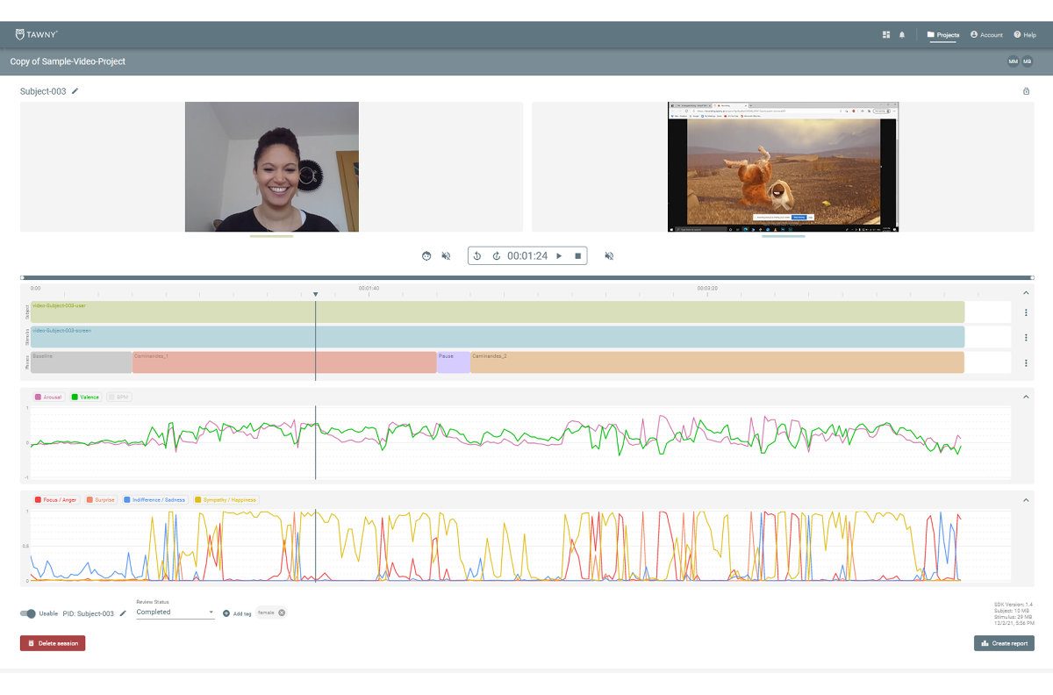Image resolution: width=1053 pixels, height=695 pixels.
Task: Click the Create report button
Action: (x=1004, y=643)
